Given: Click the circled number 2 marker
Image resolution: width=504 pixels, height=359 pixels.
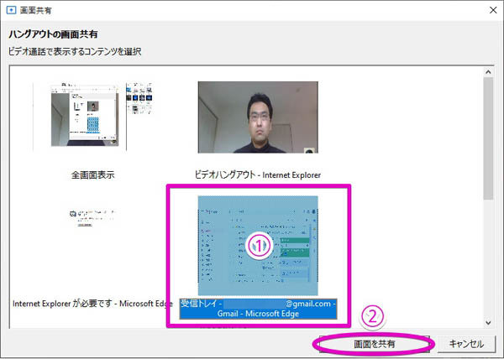Looking at the screenshot, I should pyautogui.click(x=373, y=318).
